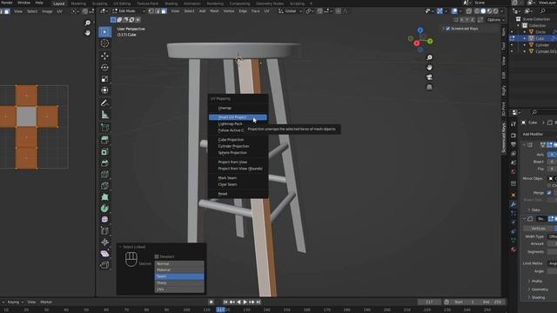The width and height of the screenshot is (557, 313).
Task: Choose Smart UV Project in UV Mapping menu
Action: pos(238,117)
